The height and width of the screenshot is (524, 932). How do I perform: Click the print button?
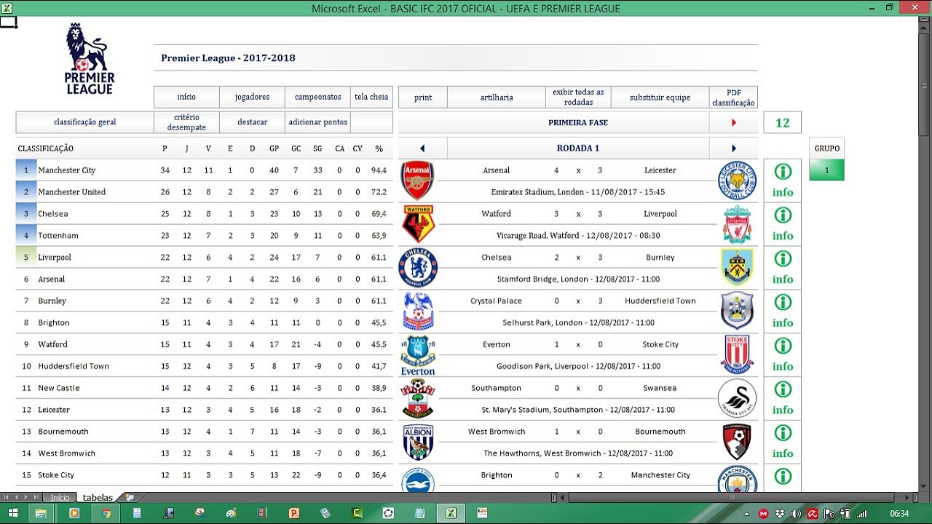click(x=423, y=98)
